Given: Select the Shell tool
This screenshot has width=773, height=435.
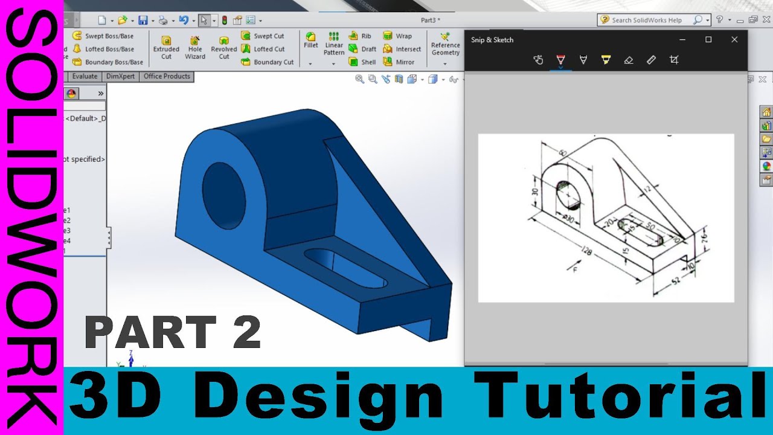Looking at the screenshot, I should coord(362,62).
